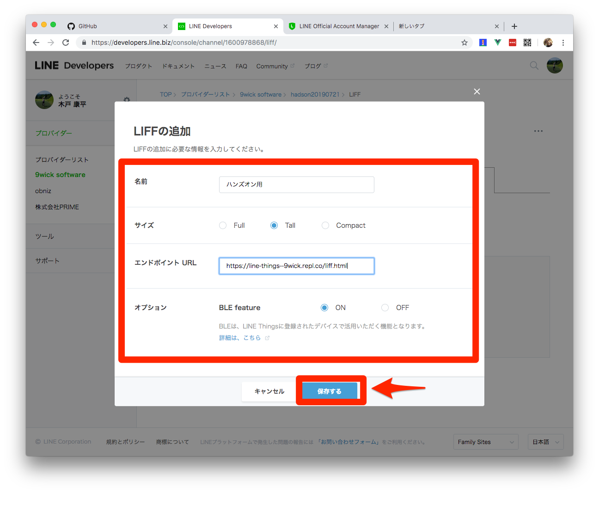Open the Family Sites dropdown
This screenshot has width=599, height=512.
pyautogui.click(x=486, y=442)
